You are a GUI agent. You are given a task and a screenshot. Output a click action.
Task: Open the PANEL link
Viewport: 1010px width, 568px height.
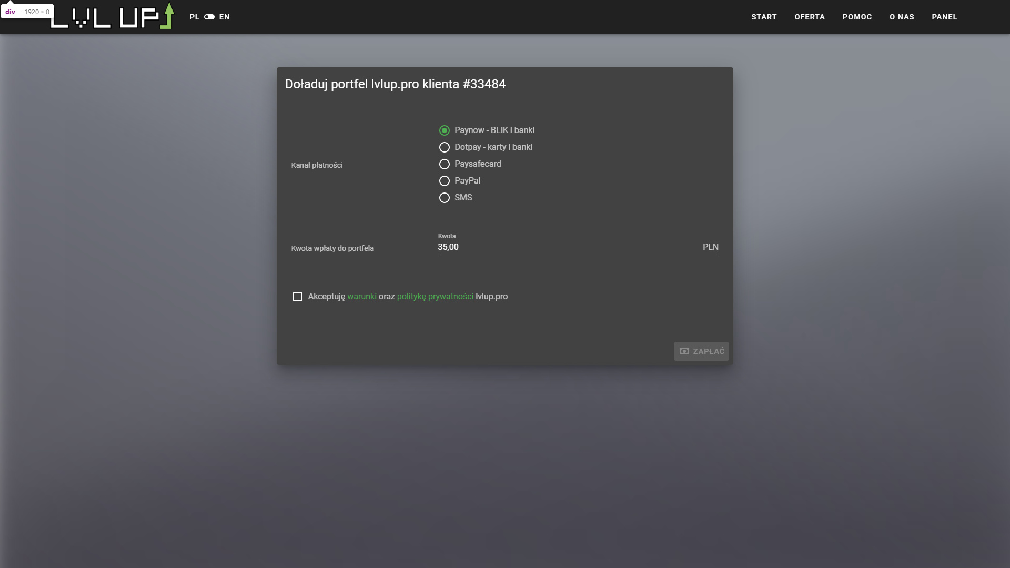click(944, 17)
